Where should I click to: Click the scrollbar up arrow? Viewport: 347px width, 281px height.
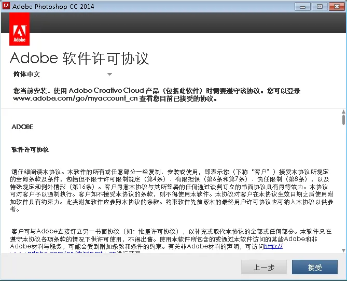coord(343,111)
